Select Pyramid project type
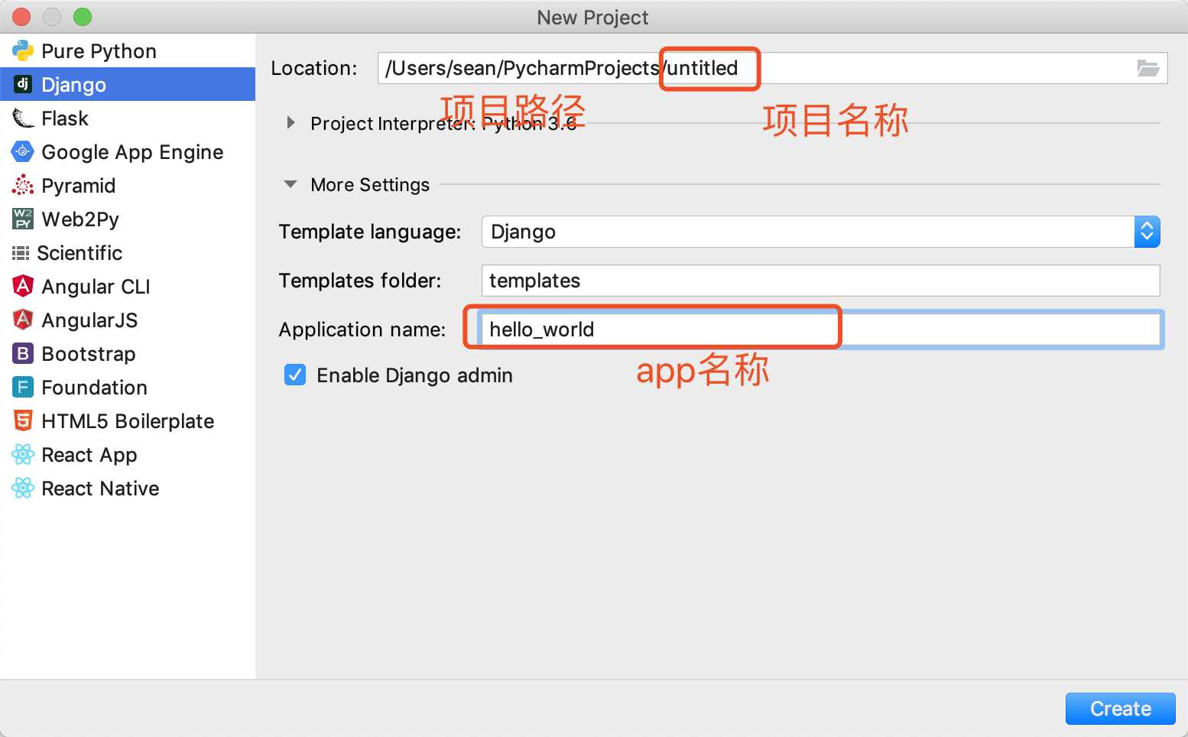 tap(128, 185)
